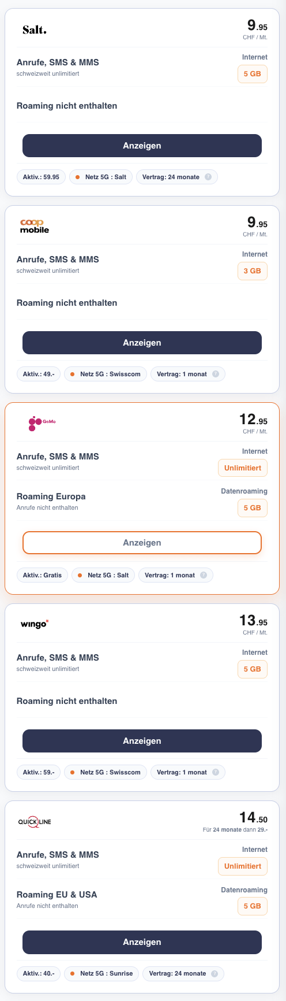Click the Quickline logo
286x1001 pixels.
pyautogui.click(x=35, y=822)
